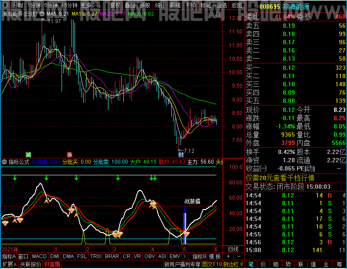Select the MACD indicator

[x=39, y=256]
